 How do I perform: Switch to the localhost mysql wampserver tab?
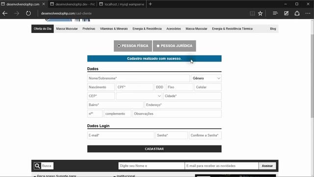click(x=122, y=4)
